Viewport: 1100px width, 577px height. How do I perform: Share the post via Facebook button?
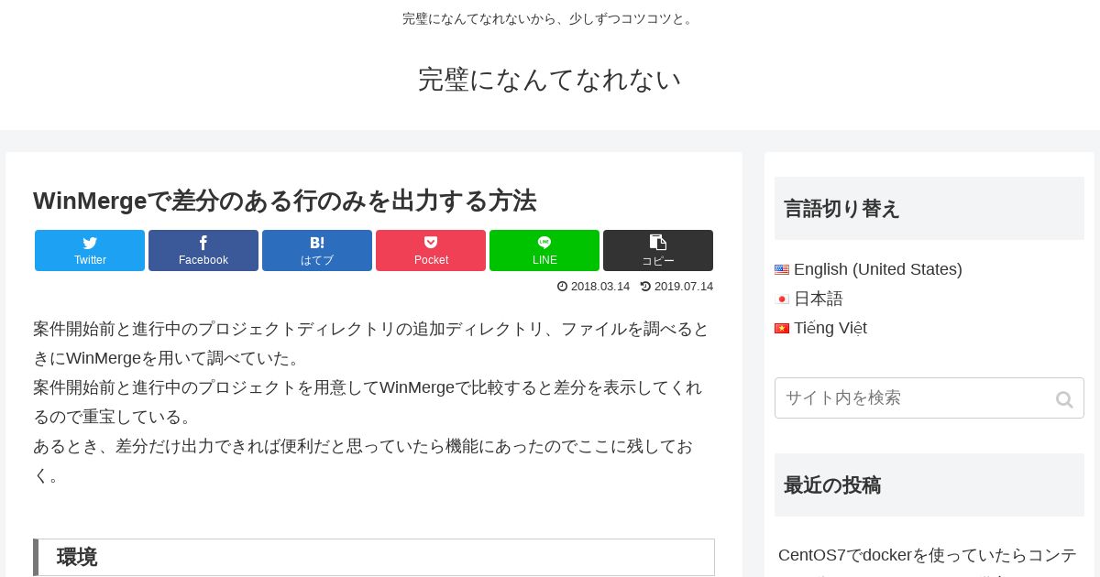point(203,250)
